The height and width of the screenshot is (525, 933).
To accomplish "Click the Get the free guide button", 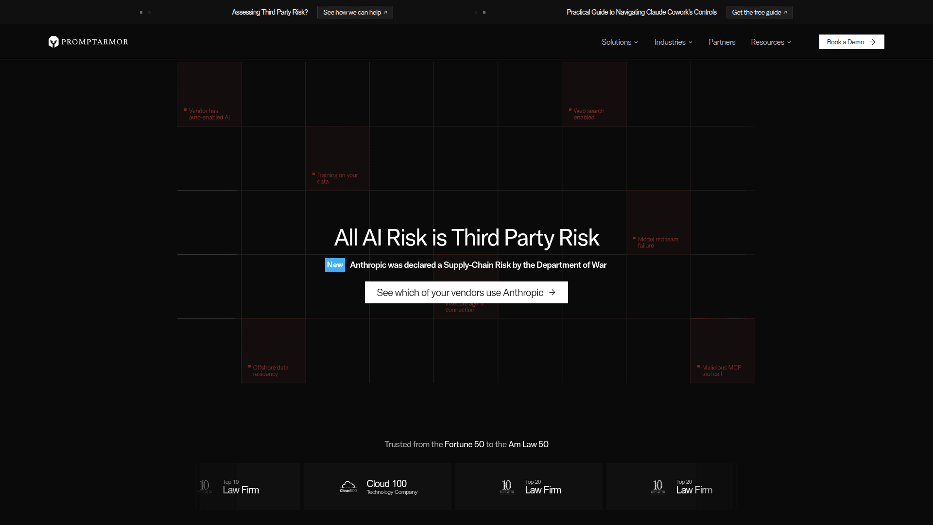I will (759, 13).
